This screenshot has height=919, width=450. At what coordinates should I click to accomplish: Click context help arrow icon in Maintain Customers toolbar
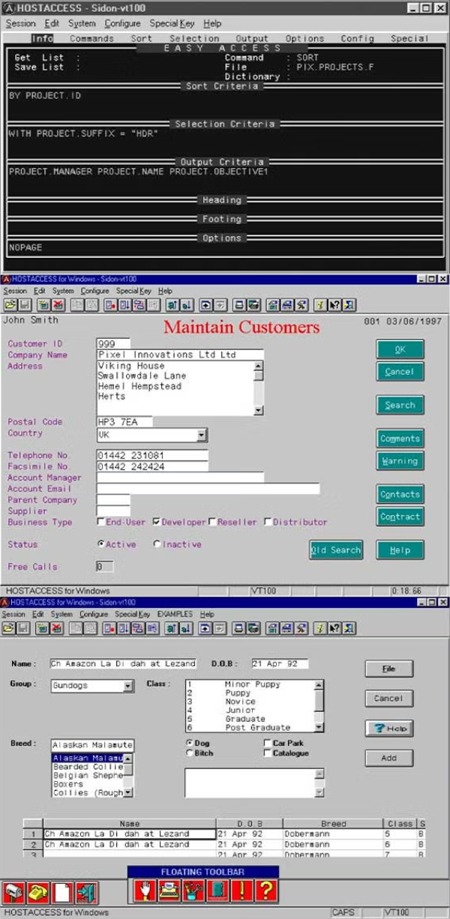pos(334,304)
